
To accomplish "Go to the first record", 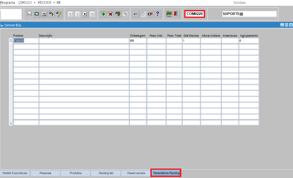I will (70, 14).
